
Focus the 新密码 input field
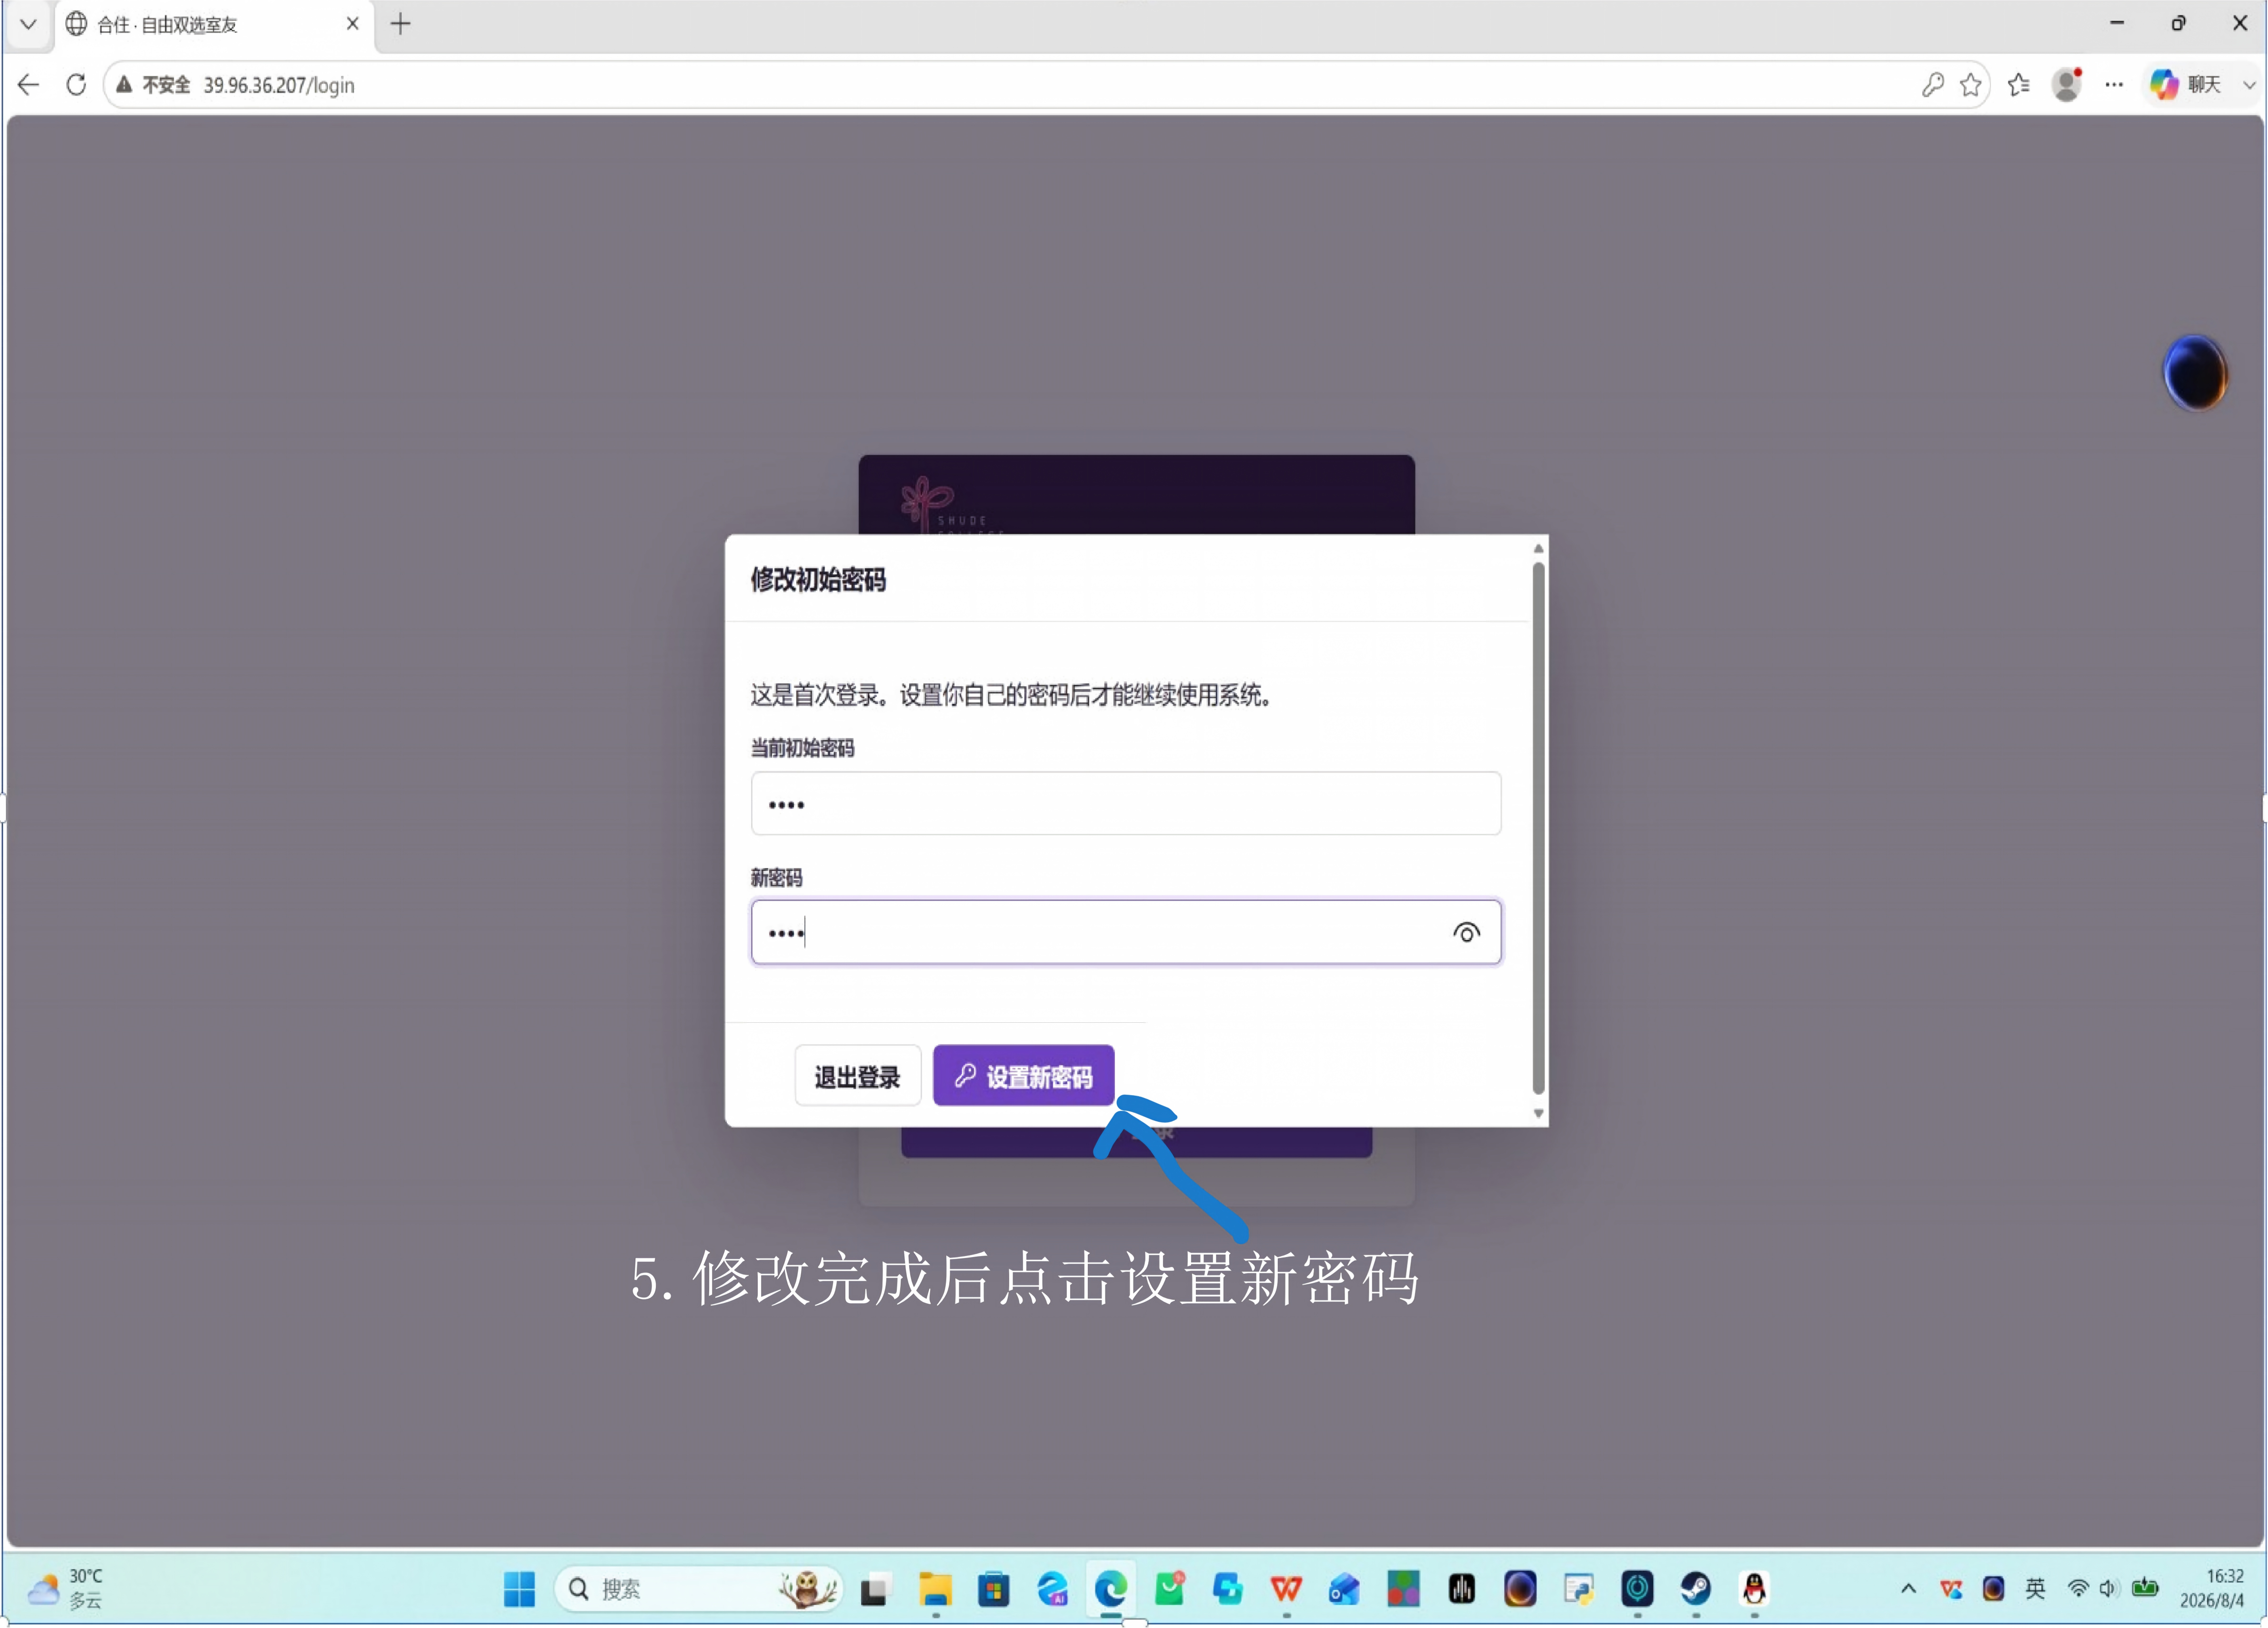pos(1126,932)
